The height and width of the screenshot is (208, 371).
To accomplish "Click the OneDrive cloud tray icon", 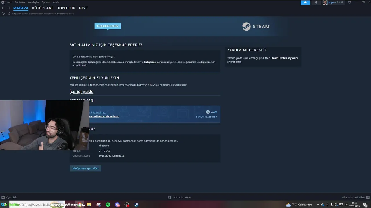I will [x=322, y=205].
